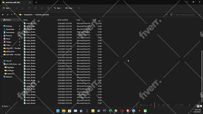
Task: Open Music in the navigation pane
Action: pyautogui.click(x=8, y=39)
